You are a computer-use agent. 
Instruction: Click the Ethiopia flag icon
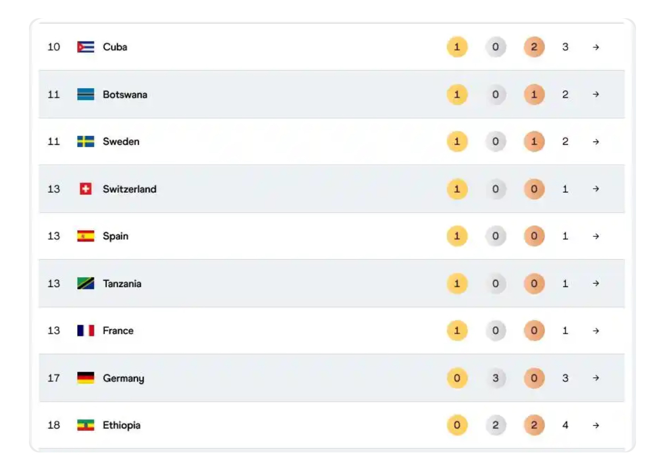(86, 425)
